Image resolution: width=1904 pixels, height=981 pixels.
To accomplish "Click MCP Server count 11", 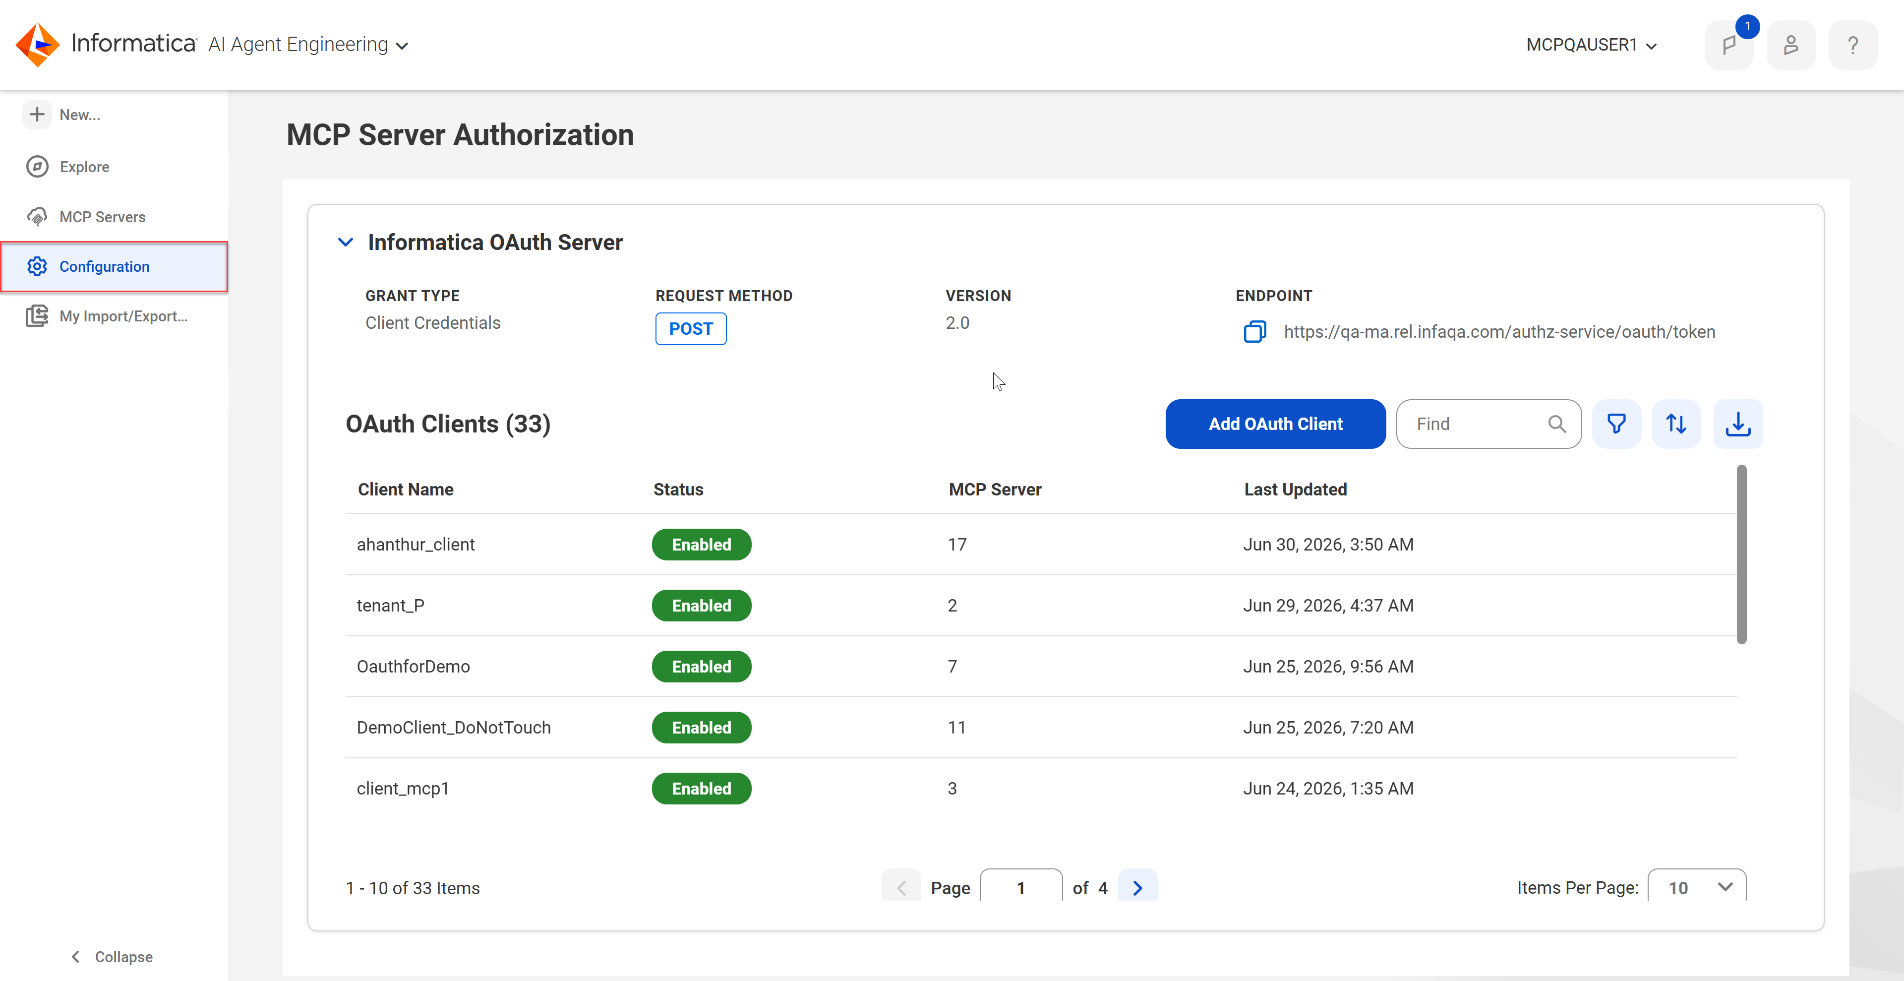I will point(956,728).
